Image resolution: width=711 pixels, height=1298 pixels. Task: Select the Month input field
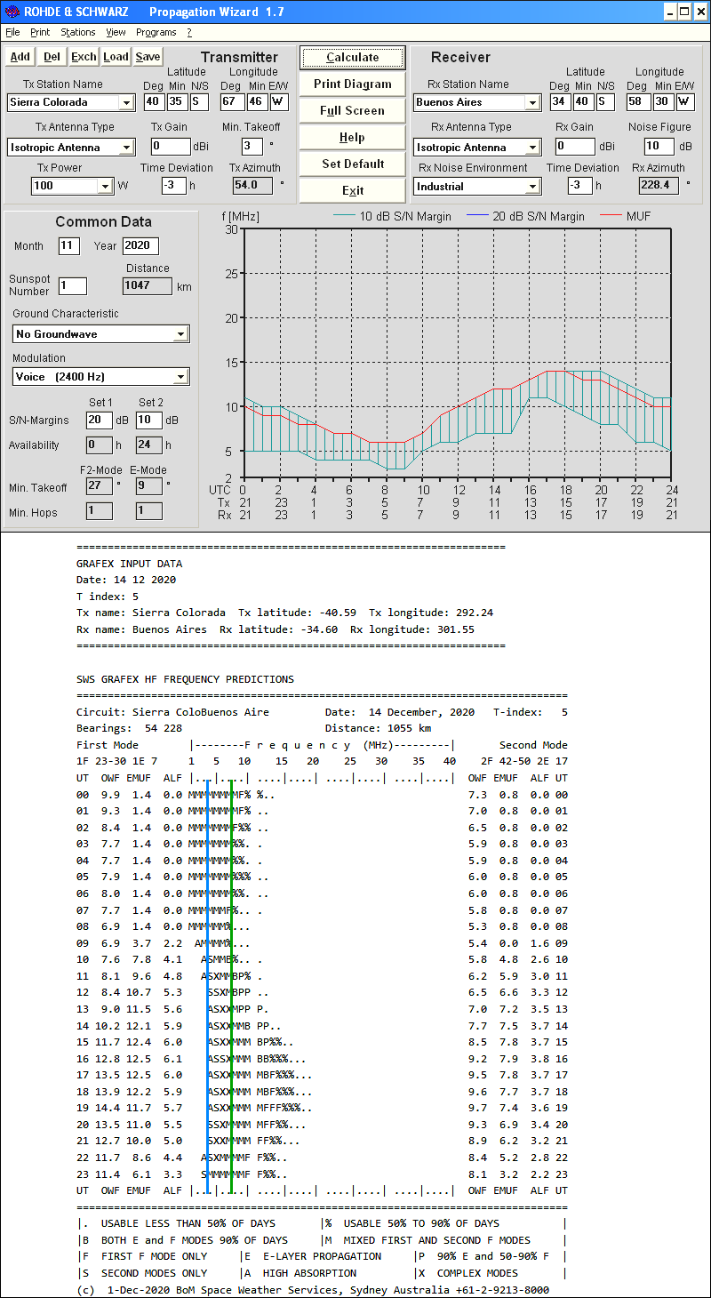tap(69, 246)
